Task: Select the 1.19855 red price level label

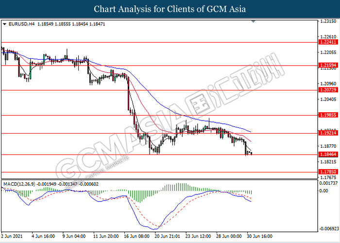Action: (x=328, y=115)
